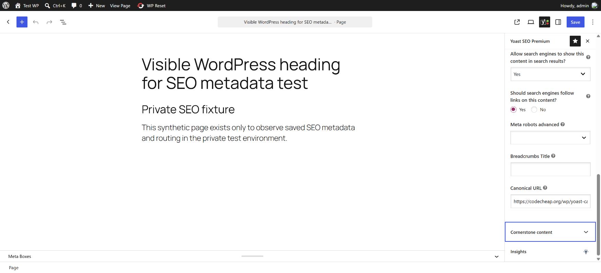Open the WP Reset admin menu

[151, 5]
